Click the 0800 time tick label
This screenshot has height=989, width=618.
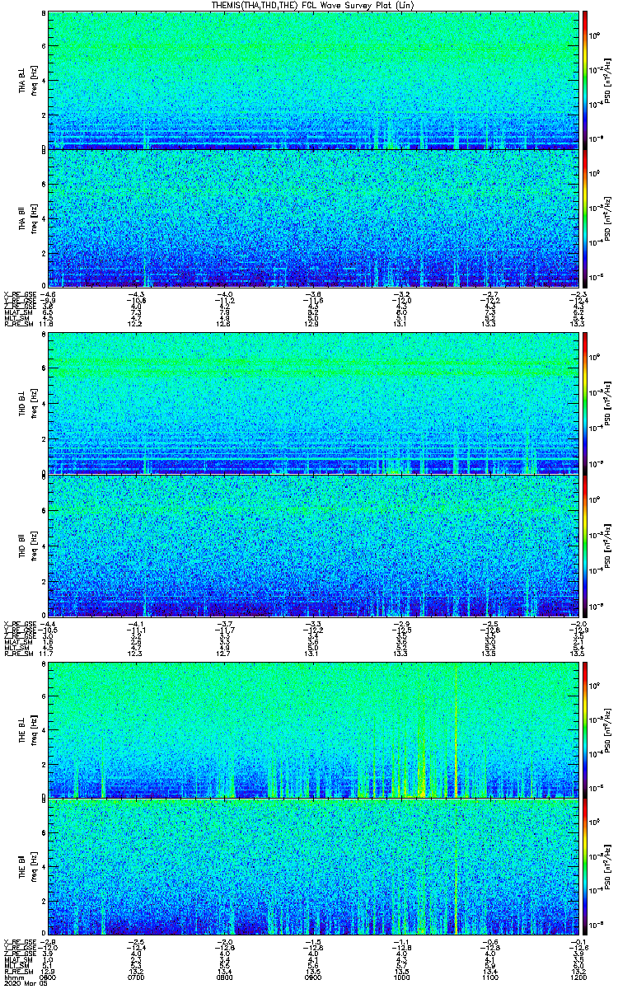225,976
